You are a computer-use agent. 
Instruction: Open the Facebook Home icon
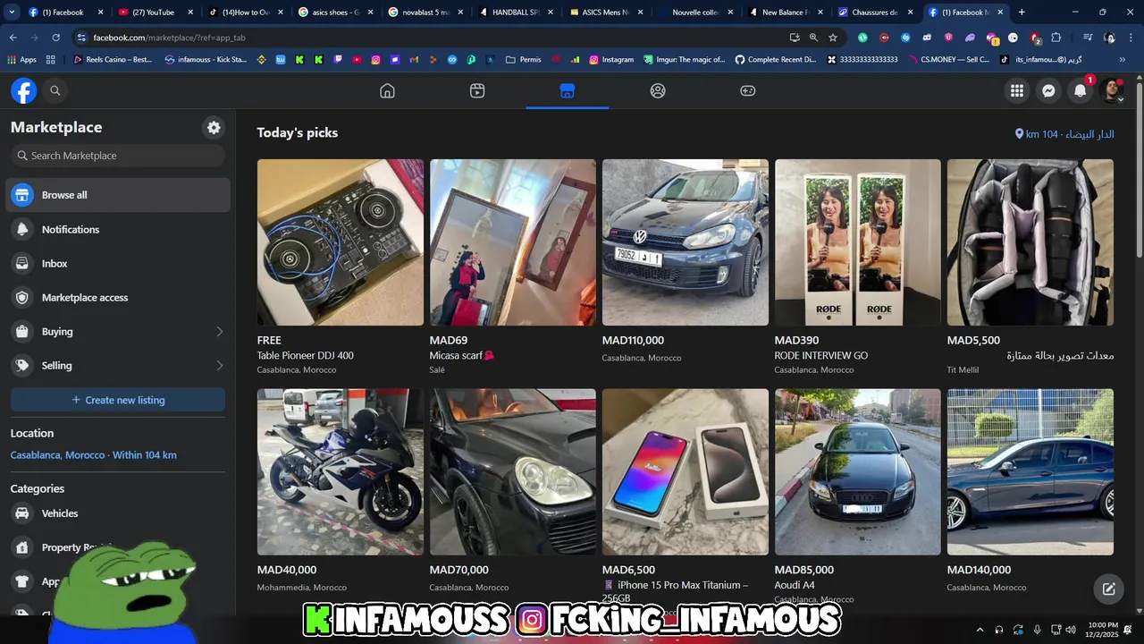click(x=387, y=90)
